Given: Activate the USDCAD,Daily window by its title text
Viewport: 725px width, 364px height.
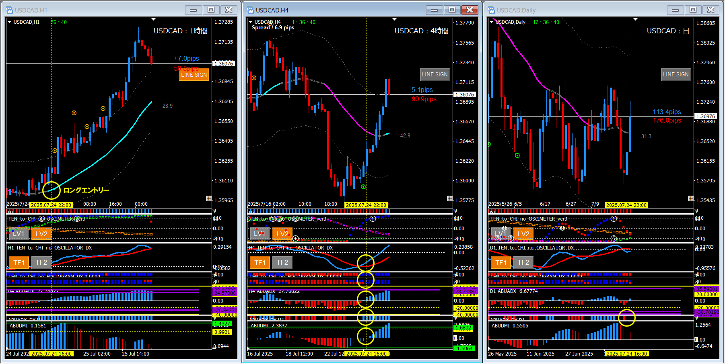Looking at the screenshot, I should pyautogui.click(x=516, y=10).
